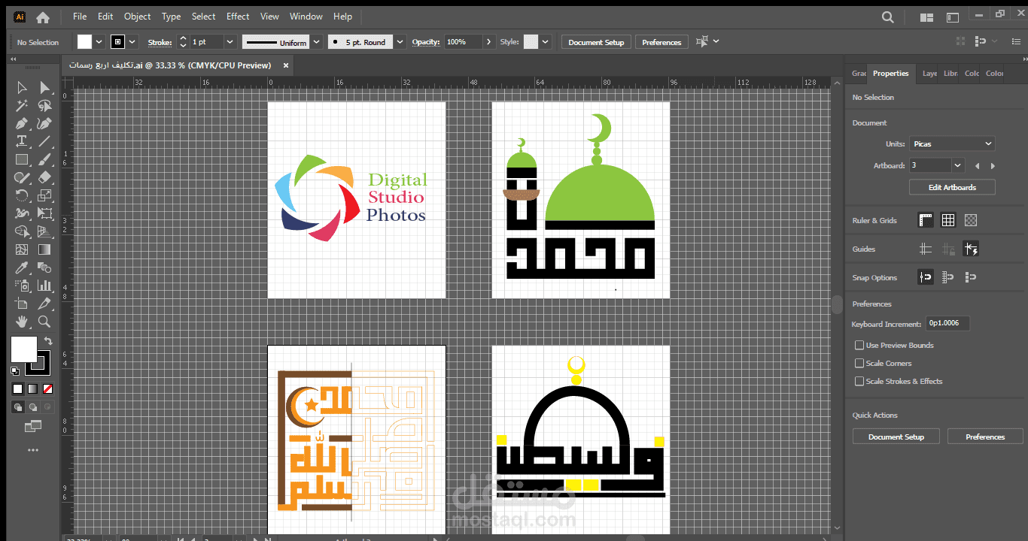
Task: Open the File menu
Action: (80, 17)
